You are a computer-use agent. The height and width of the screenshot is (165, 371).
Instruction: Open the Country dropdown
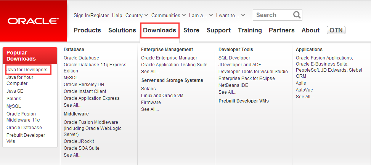pyautogui.click(x=137, y=15)
